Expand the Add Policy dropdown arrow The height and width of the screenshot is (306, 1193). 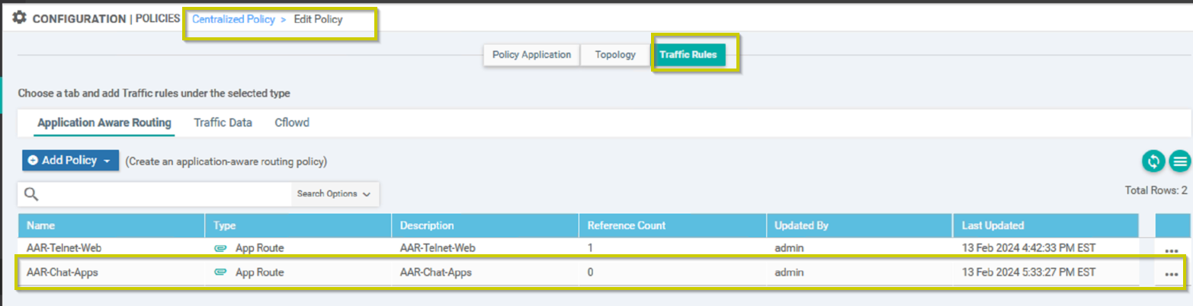click(x=107, y=161)
